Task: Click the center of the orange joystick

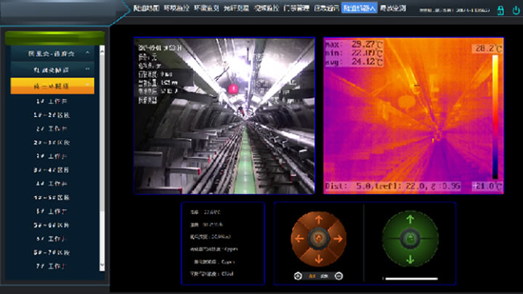Action: [317, 238]
